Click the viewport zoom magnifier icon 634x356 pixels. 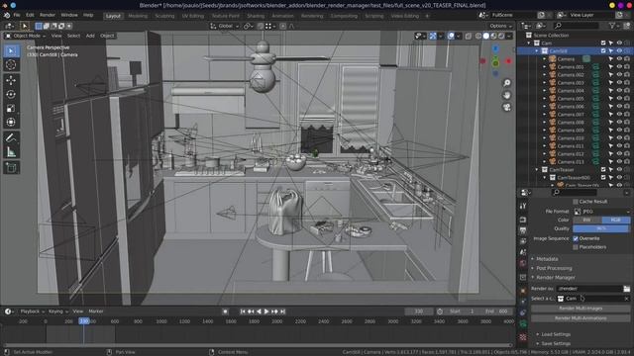[506, 83]
